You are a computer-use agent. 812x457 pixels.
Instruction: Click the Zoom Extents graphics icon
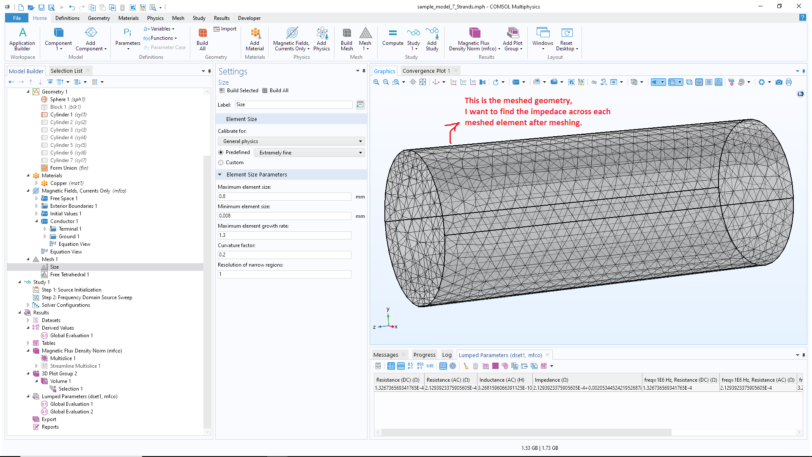tap(422, 82)
